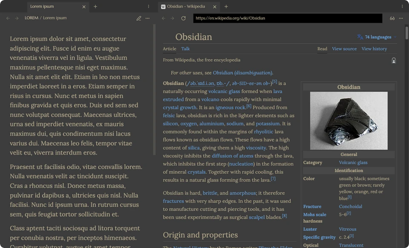Follow the volcanic glass link
409x248 pixels.
224,91
